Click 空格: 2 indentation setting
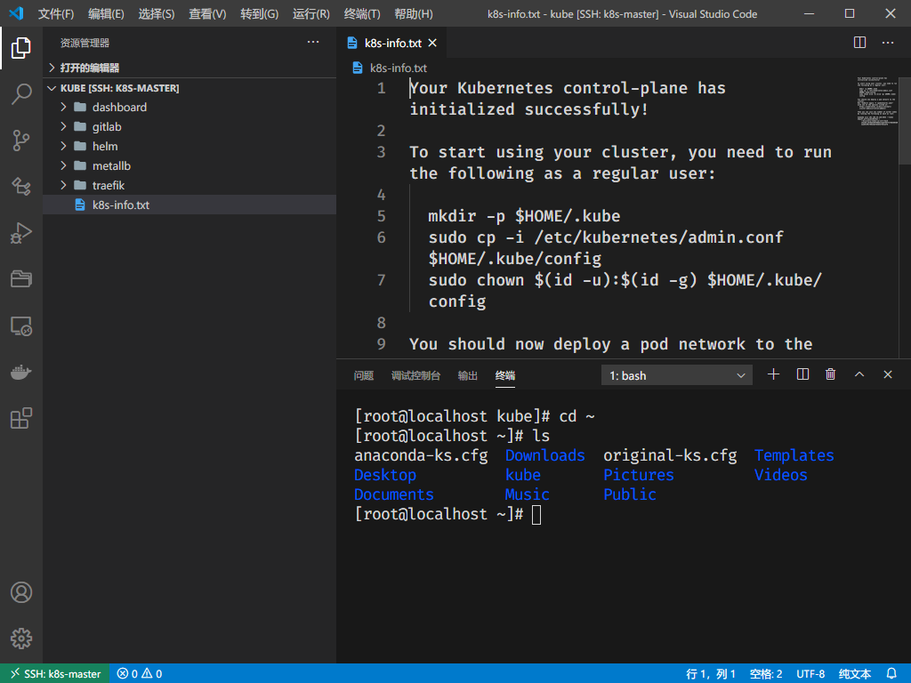The height and width of the screenshot is (683, 911). point(766,674)
